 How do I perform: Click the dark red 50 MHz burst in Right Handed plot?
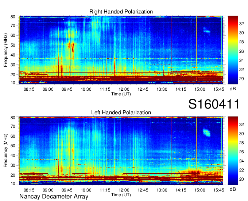(73, 47)
